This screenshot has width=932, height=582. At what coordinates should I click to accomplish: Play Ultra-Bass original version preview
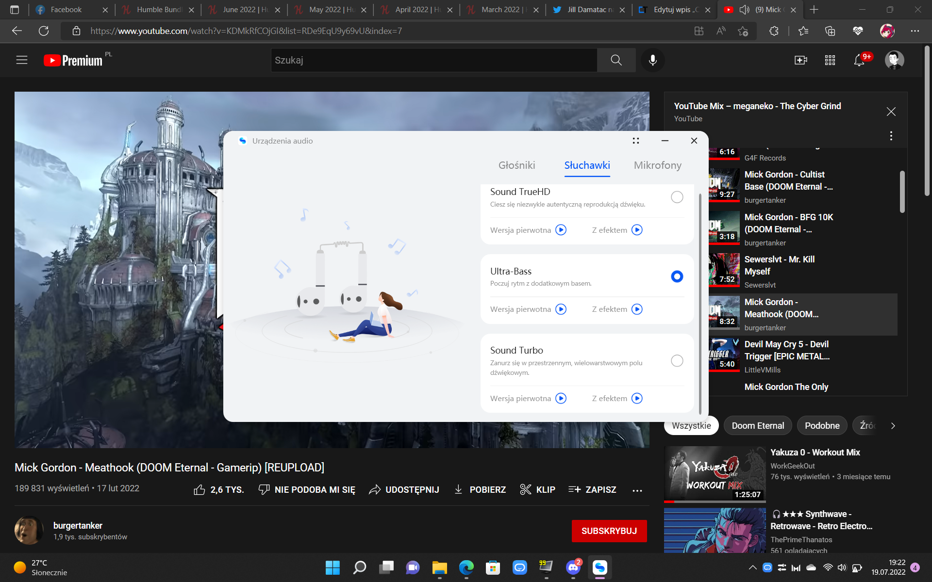click(x=561, y=309)
